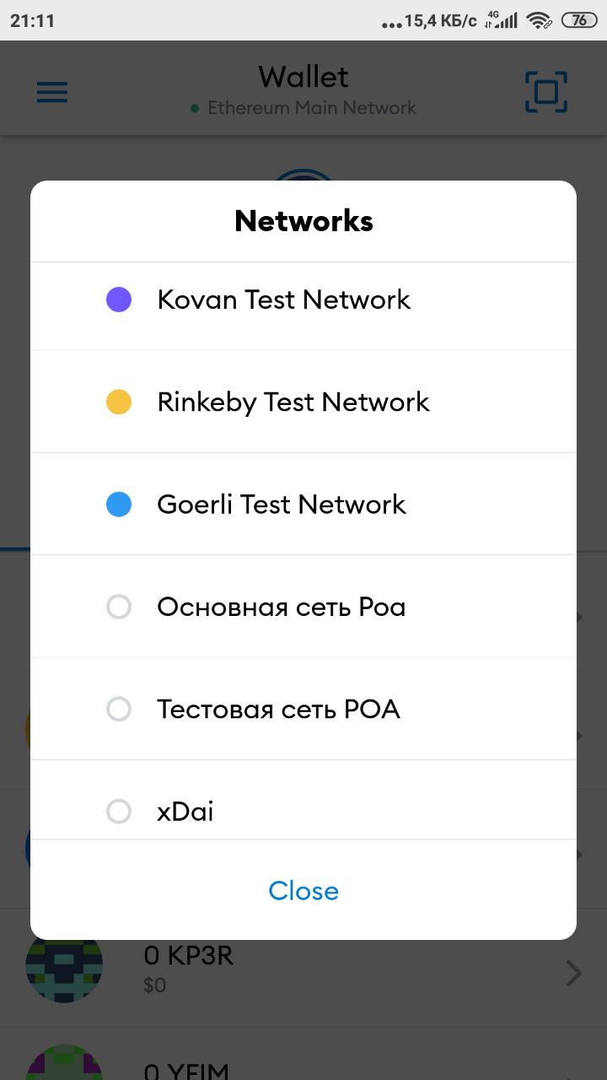
Task: Open the 0 KP3R token row
Action: click(303, 967)
